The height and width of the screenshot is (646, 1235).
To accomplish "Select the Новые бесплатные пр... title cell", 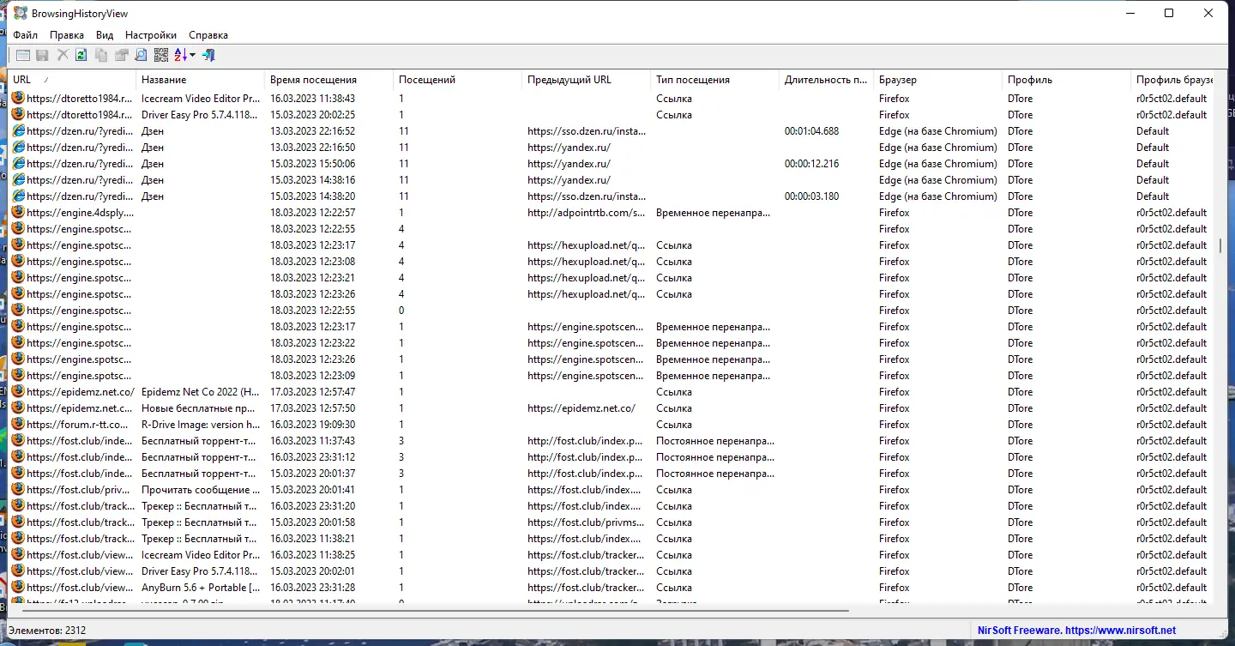I will 198,408.
